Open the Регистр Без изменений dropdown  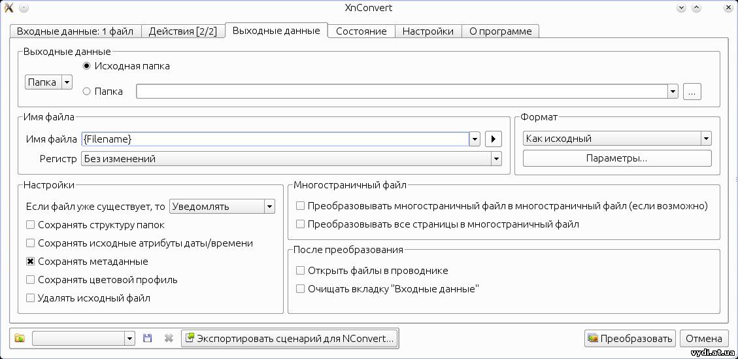(292, 159)
